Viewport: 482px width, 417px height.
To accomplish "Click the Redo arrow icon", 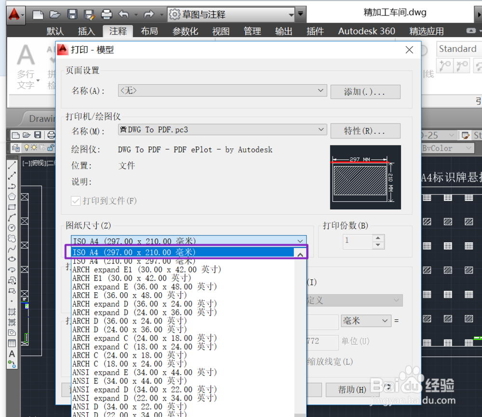I will pos(149,14).
